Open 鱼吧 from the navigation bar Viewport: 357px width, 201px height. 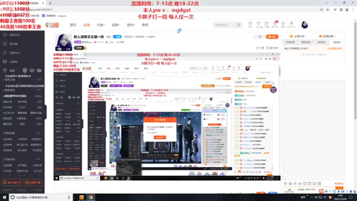pos(145,25)
